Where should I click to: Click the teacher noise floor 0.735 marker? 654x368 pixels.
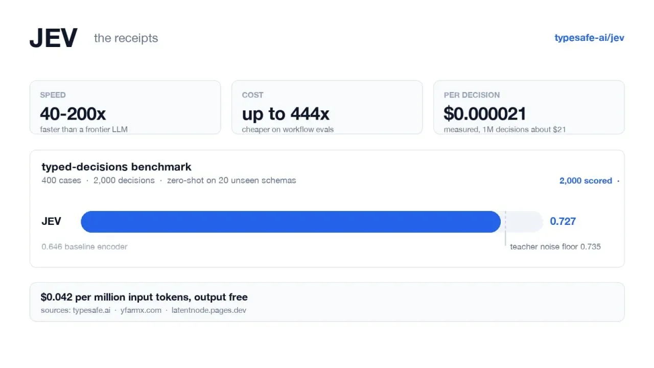pos(555,247)
